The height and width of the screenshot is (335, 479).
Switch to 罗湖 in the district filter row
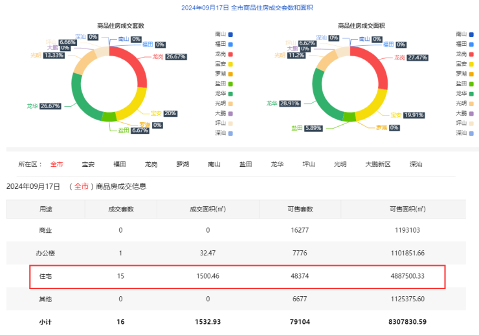(183, 164)
